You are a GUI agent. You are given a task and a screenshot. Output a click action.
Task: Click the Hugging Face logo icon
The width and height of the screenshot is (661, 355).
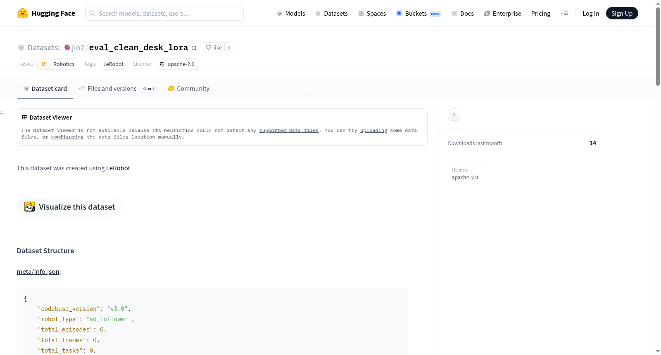pyautogui.click(x=23, y=13)
